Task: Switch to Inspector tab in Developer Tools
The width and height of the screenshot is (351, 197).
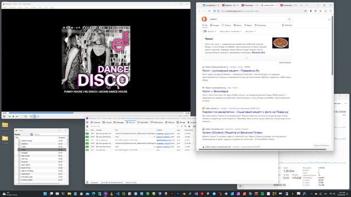Action: point(95,123)
